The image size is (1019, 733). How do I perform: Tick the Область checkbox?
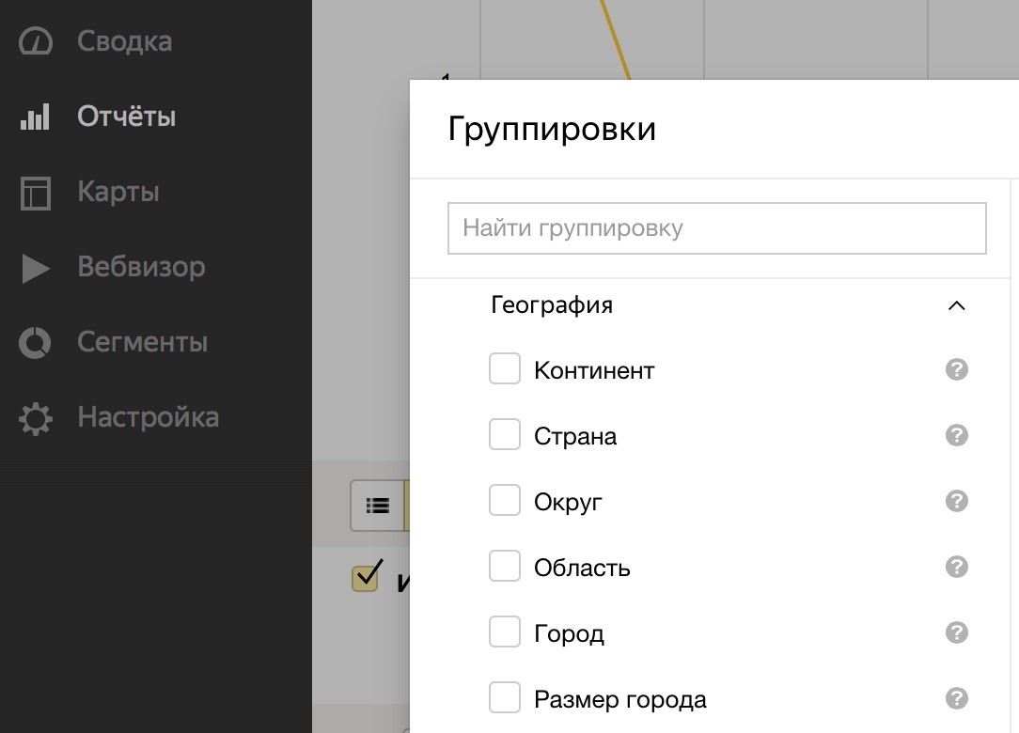(x=504, y=566)
